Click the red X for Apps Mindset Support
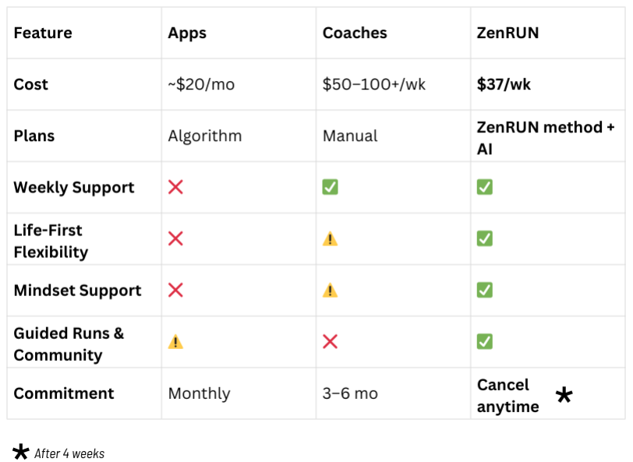 (175, 290)
